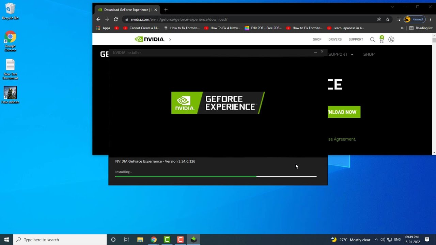The width and height of the screenshot is (436, 245).
Task: Open the NVIDIA account profile icon
Action: (391, 39)
